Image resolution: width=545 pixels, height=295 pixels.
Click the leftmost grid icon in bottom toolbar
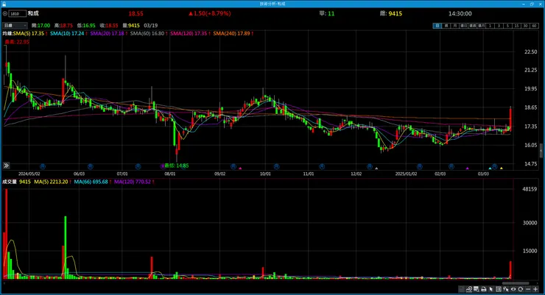(462, 289)
